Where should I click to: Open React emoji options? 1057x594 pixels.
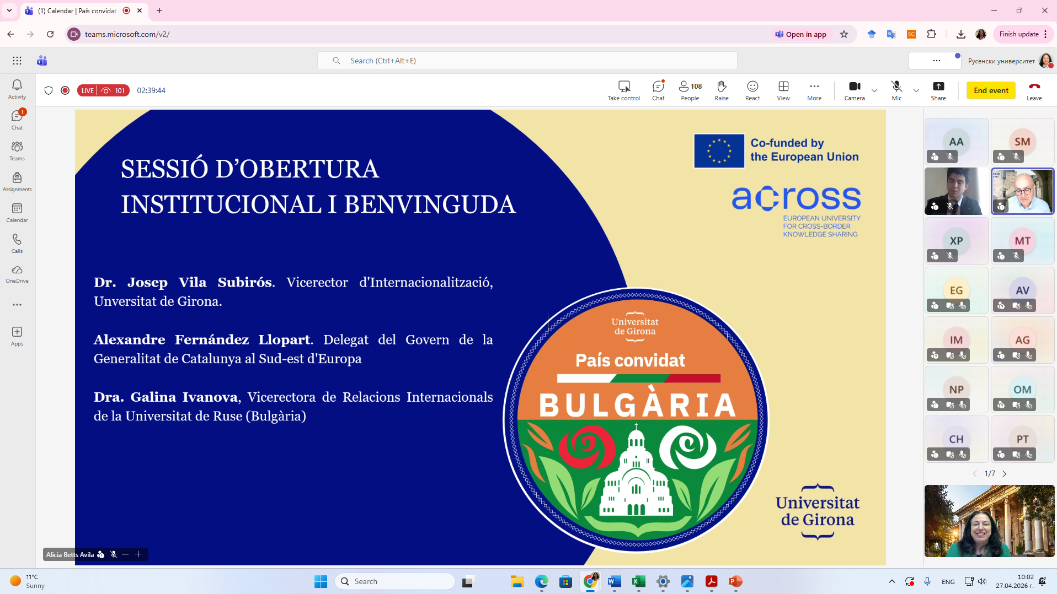[752, 90]
